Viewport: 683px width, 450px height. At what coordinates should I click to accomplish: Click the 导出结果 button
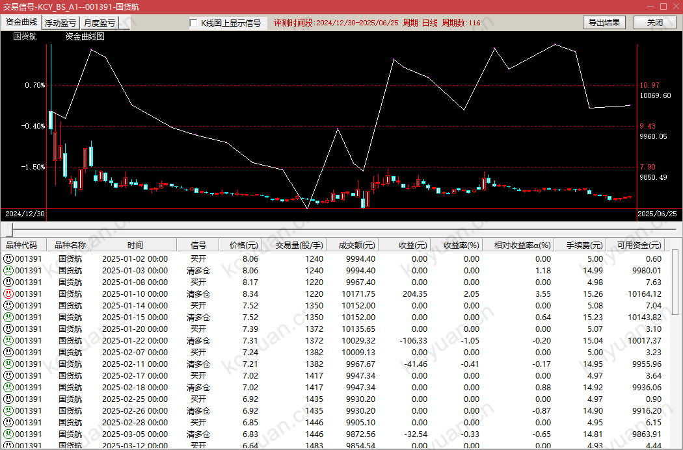604,23
